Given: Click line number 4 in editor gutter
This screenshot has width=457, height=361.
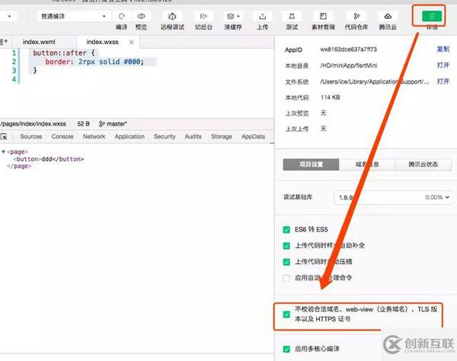Looking at the screenshot, I should [x=14, y=79].
